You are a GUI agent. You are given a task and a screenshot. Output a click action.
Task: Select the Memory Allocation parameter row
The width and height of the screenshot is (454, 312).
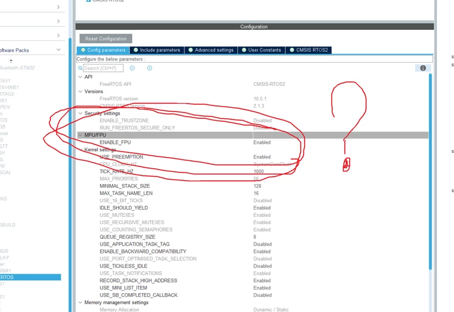pos(119,310)
